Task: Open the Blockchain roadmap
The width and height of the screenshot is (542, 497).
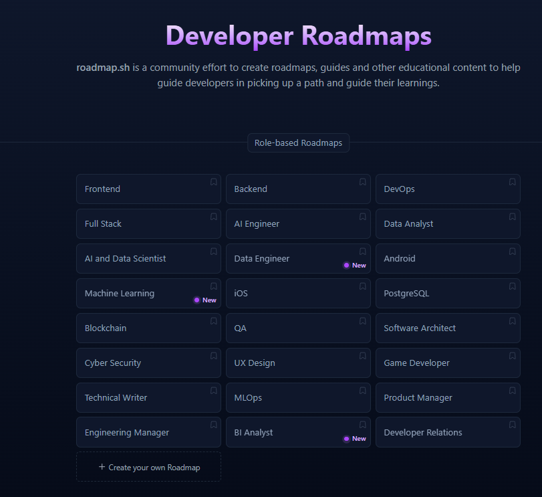Action: click(x=148, y=328)
